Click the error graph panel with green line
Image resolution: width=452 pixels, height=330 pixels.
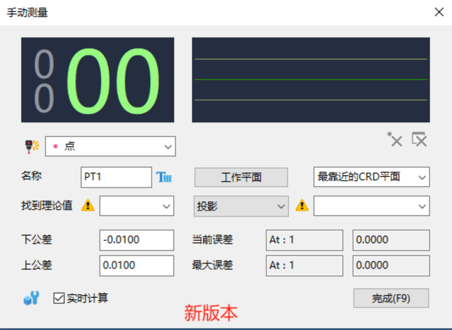[x=311, y=80]
